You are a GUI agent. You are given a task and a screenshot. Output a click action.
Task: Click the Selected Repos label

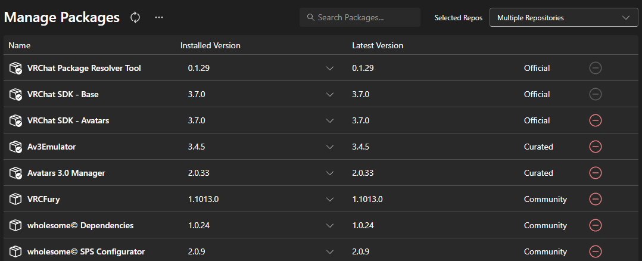tap(458, 18)
